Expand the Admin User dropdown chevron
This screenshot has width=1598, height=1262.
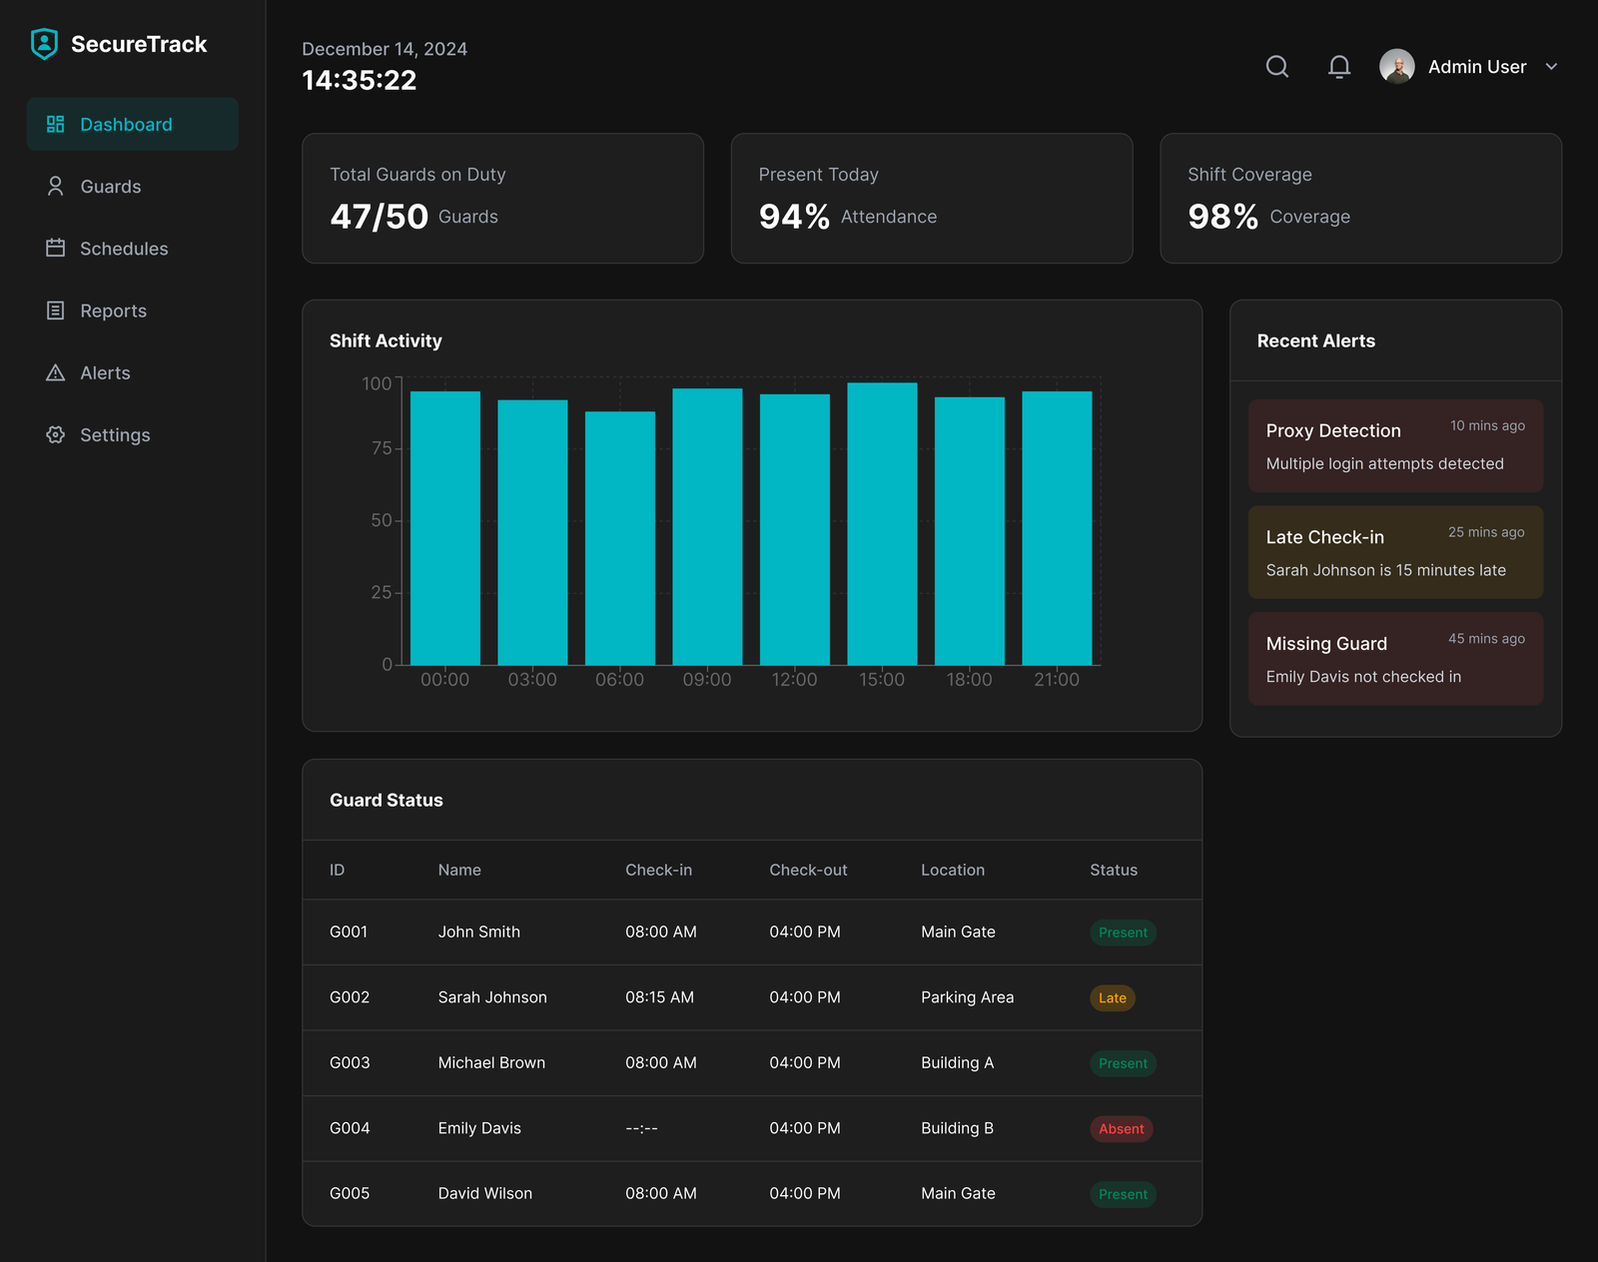[1551, 67]
